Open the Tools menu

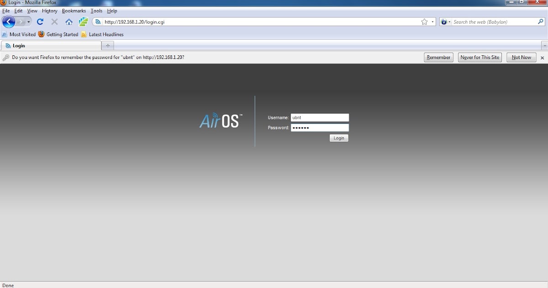(96, 11)
